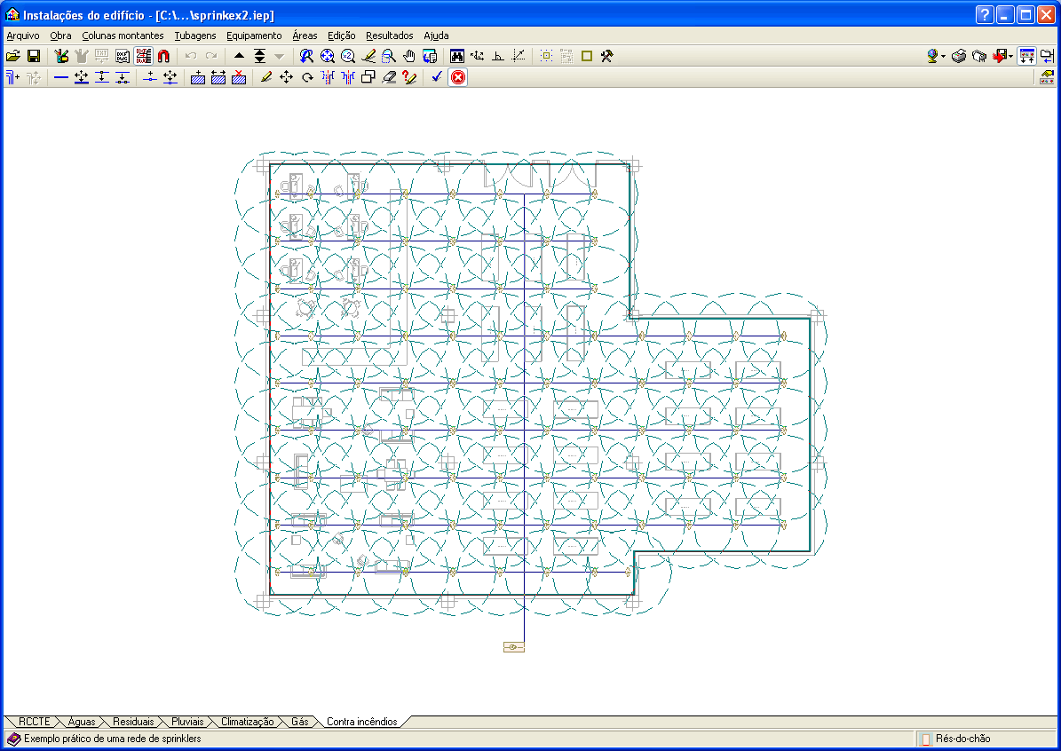This screenshot has height=751, width=1061.
Task: Click the redraw zoom icon with the R
Action: coord(306,56)
